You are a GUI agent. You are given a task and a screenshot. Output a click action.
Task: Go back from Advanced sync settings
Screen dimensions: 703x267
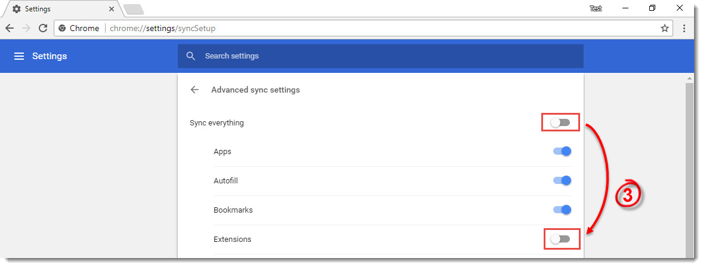coord(195,90)
